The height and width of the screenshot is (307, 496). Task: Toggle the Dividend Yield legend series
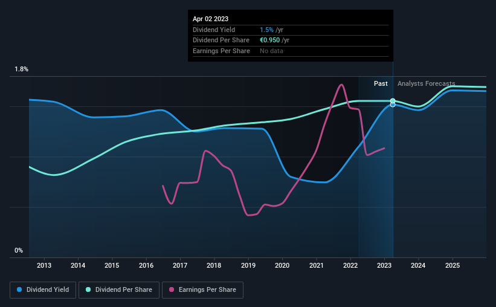coord(43,290)
